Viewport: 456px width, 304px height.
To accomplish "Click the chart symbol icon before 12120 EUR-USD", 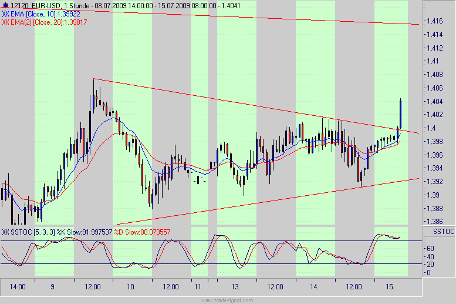I will [5, 5].
